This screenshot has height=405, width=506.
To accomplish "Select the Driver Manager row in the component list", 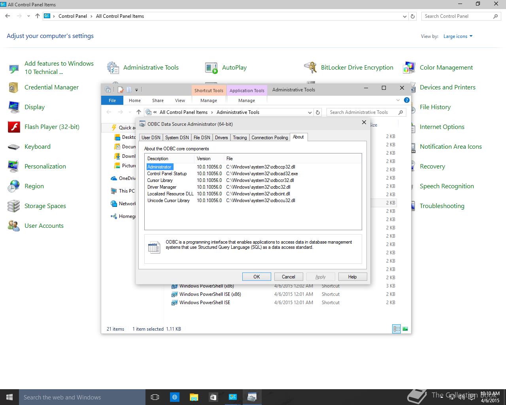I will coord(253,187).
